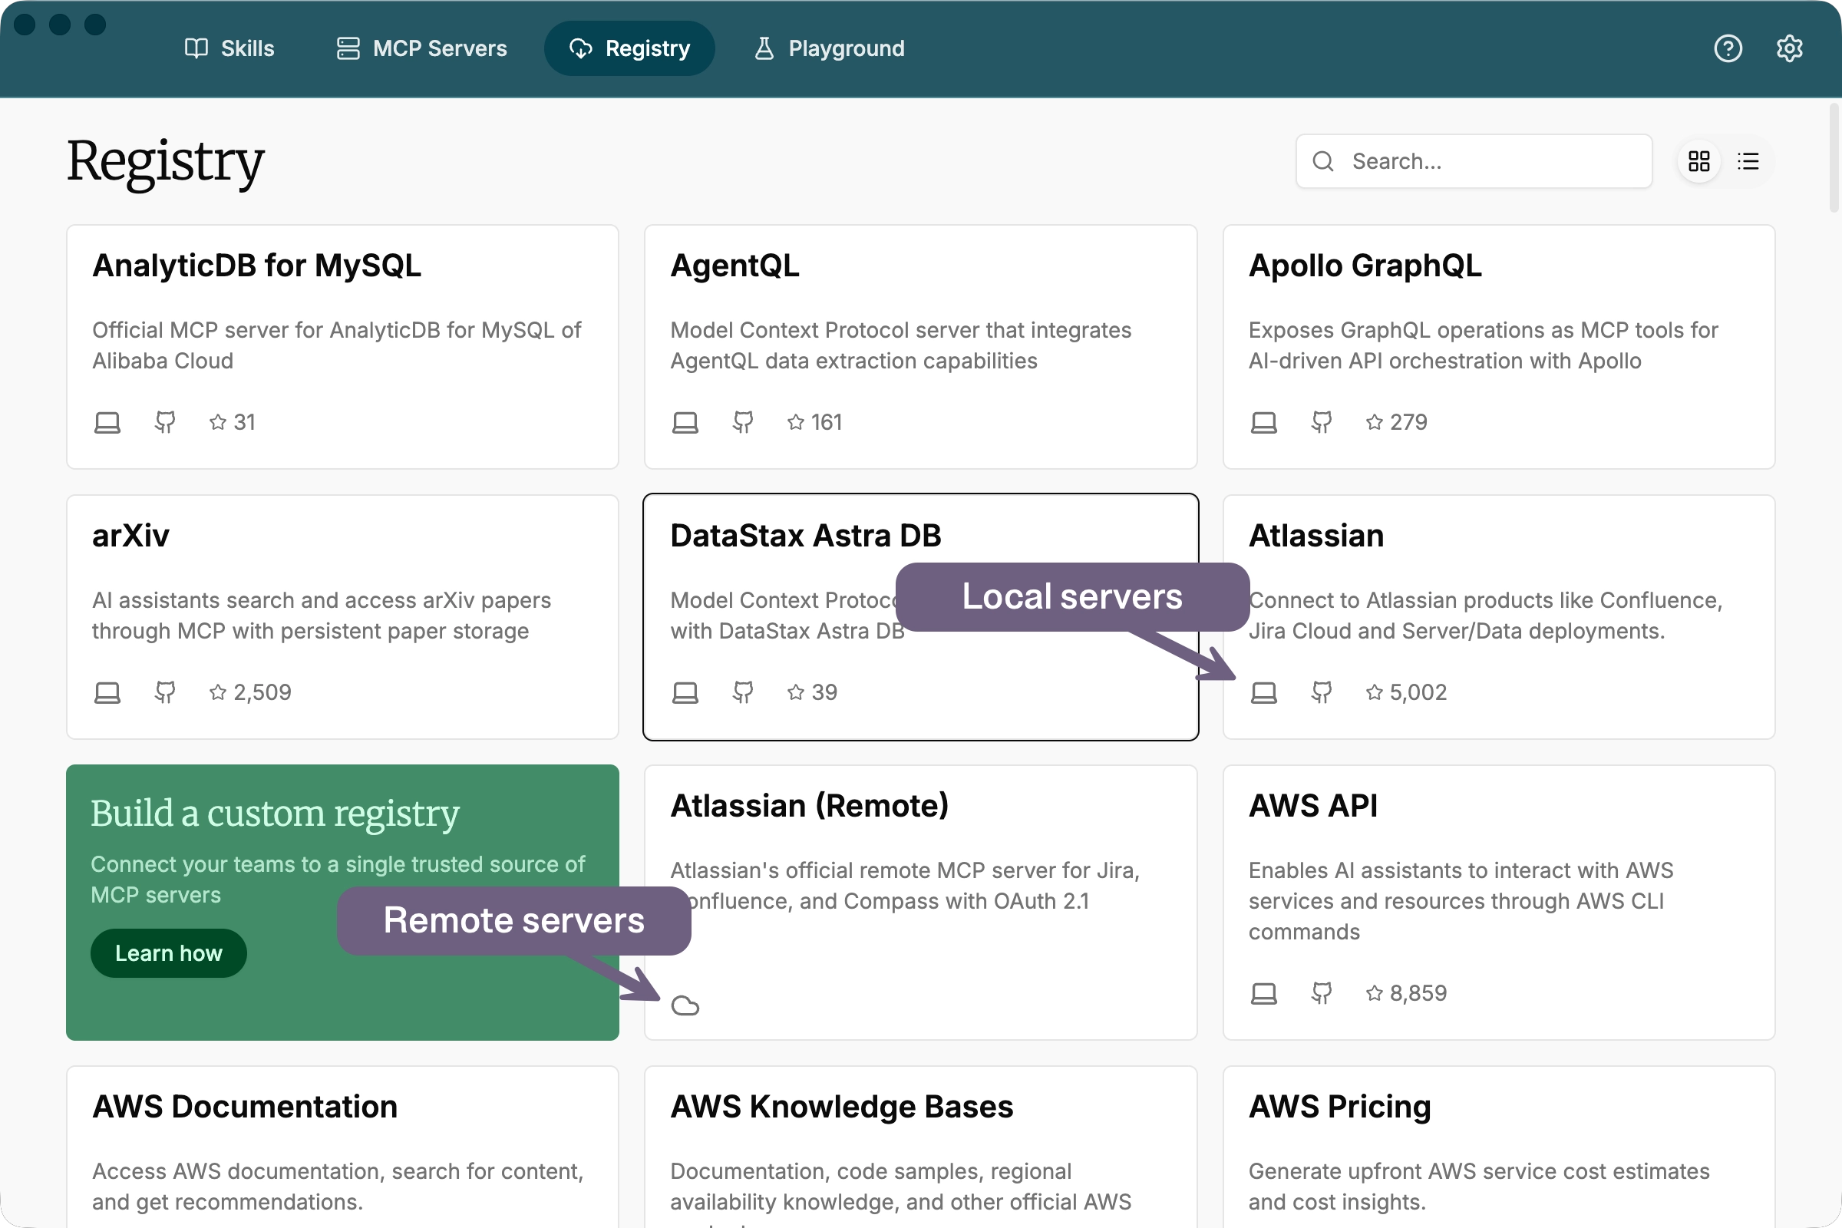Open GitHub icon on Atlassian card
This screenshot has width=1842, height=1228.
pos(1322,693)
